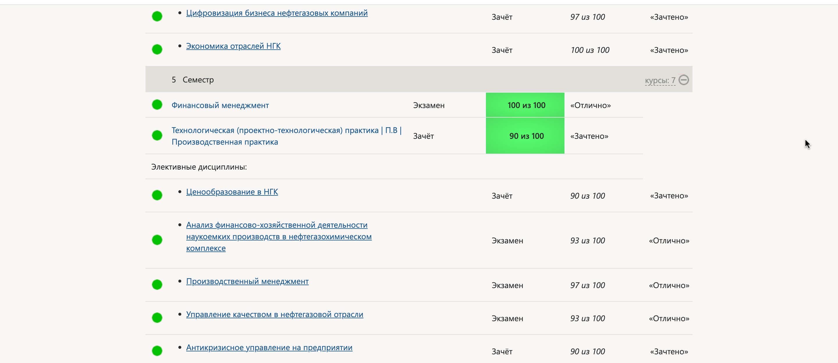Click green dot beside Технологическая практика
Screen dimensions: 838x363
pos(157,135)
